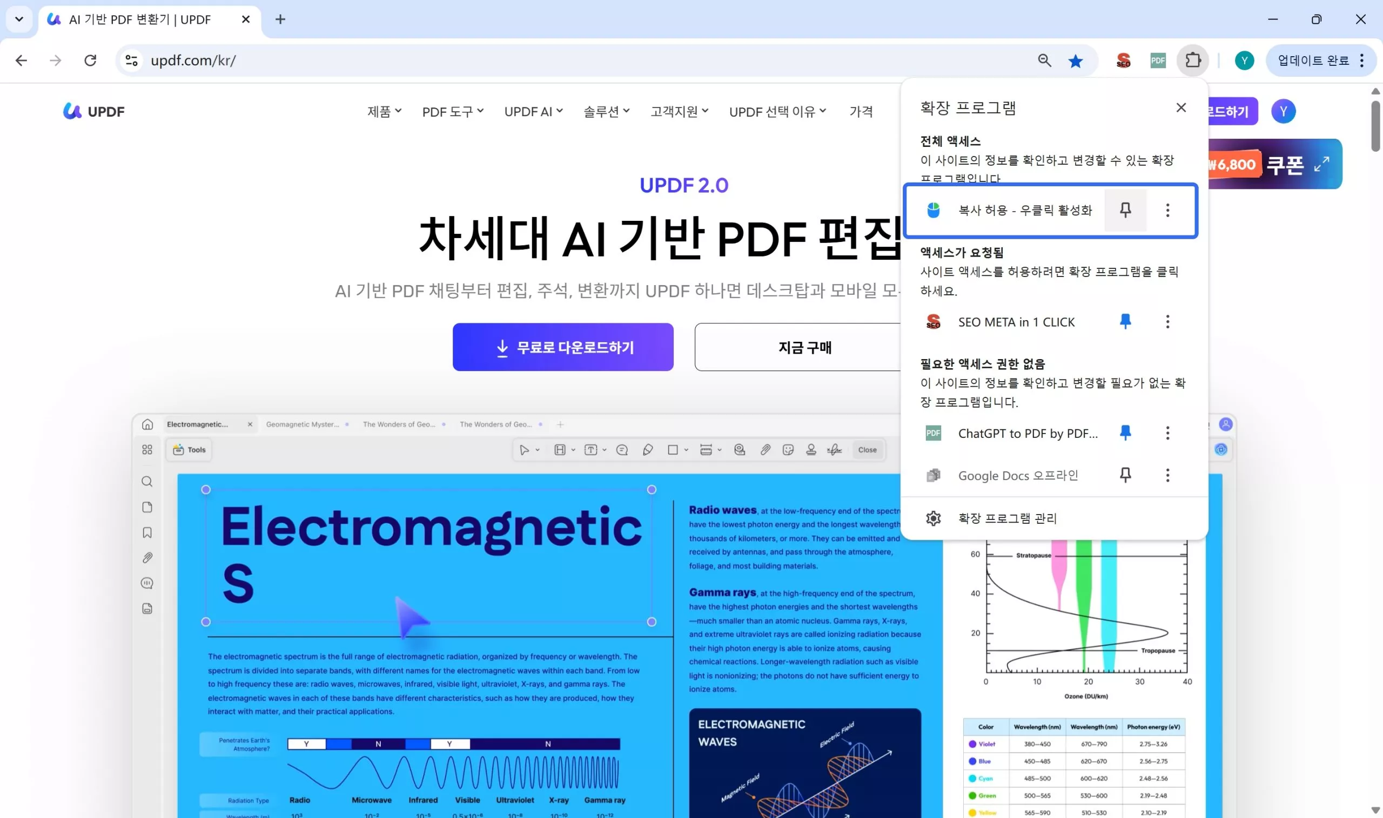
Task: Open the tab search dropdown arrow
Action: point(19,19)
